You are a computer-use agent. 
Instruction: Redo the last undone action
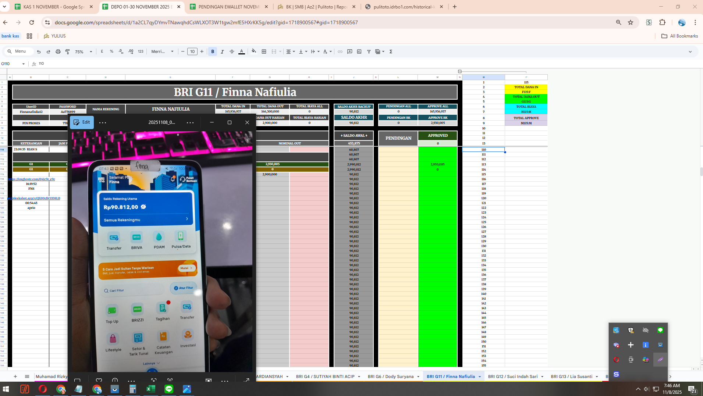tap(48, 51)
